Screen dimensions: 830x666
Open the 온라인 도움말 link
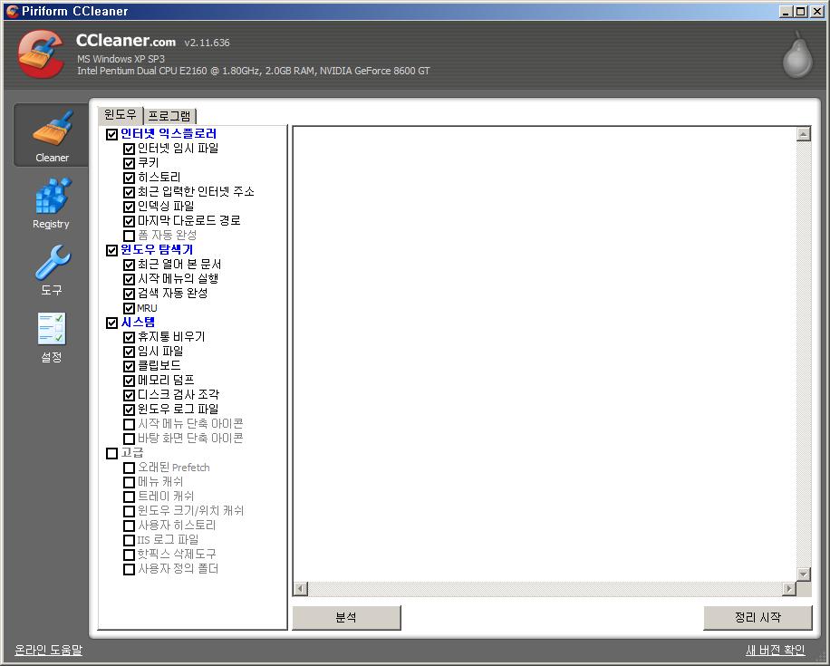48,650
